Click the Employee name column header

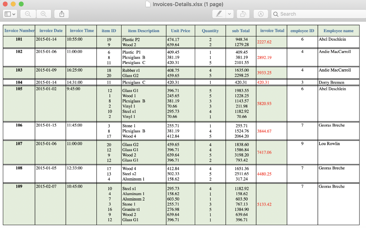coord(338,31)
